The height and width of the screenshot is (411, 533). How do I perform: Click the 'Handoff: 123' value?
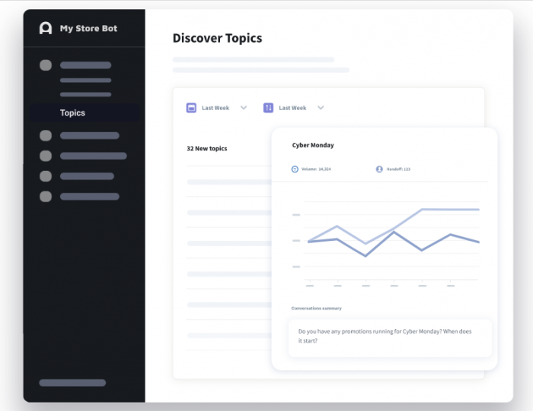click(x=398, y=169)
